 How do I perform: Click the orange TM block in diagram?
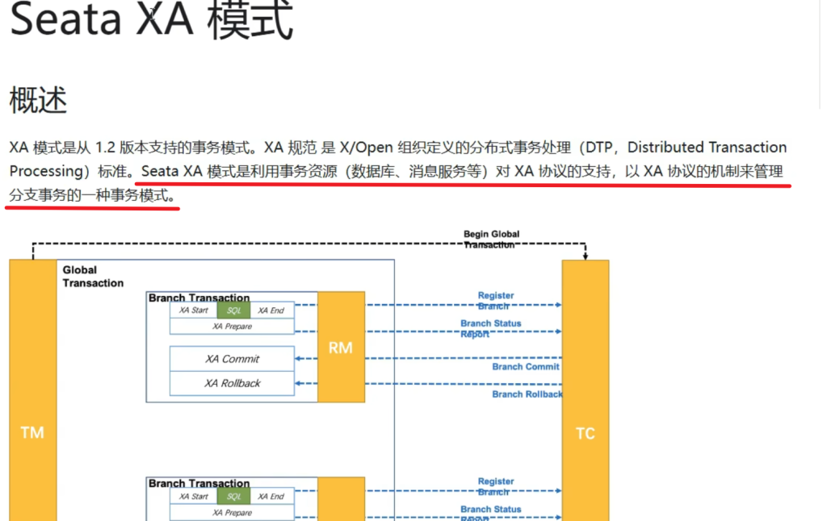coord(32,432)
